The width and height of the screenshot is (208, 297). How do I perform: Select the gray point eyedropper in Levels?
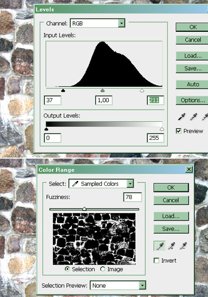(193, 117)
